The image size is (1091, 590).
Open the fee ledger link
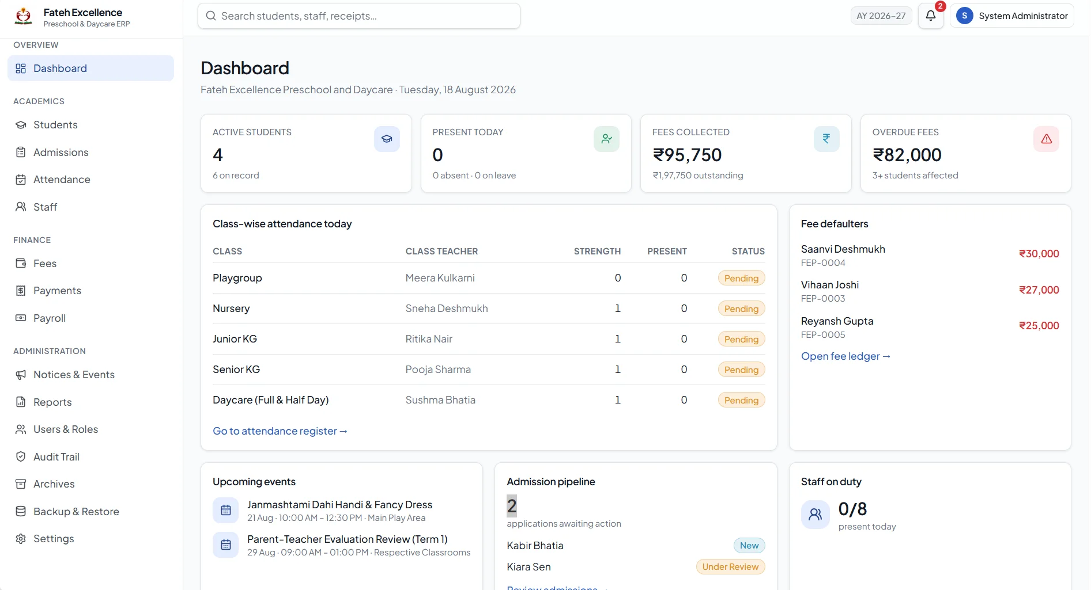click(845, 356)
